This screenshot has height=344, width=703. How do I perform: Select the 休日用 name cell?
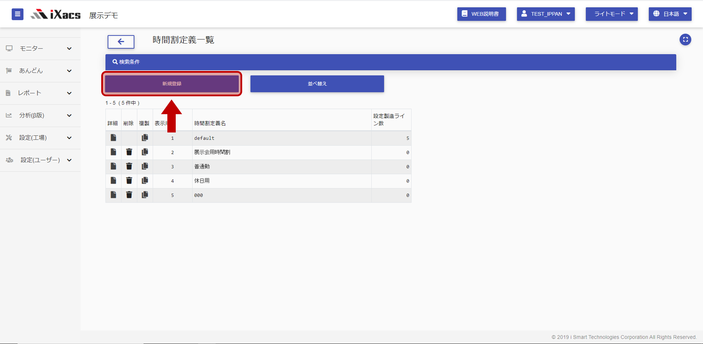pos(282,181)
